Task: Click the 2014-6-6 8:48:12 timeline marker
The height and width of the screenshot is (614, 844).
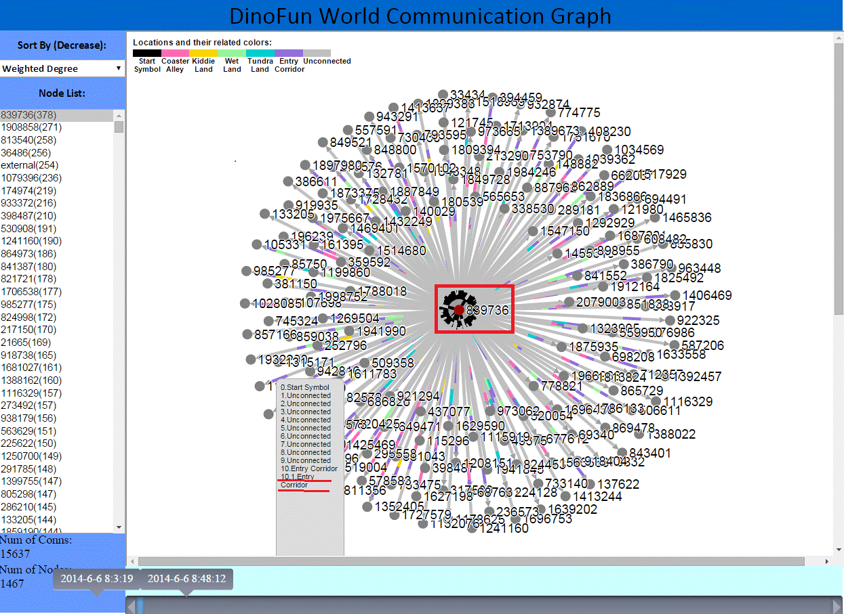Action: tap(186, 579)
